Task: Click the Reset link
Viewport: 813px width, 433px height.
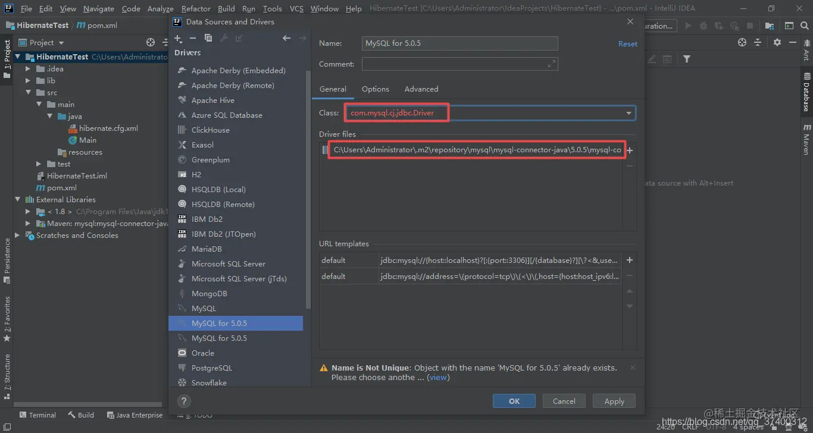Action: click(627, 44)
